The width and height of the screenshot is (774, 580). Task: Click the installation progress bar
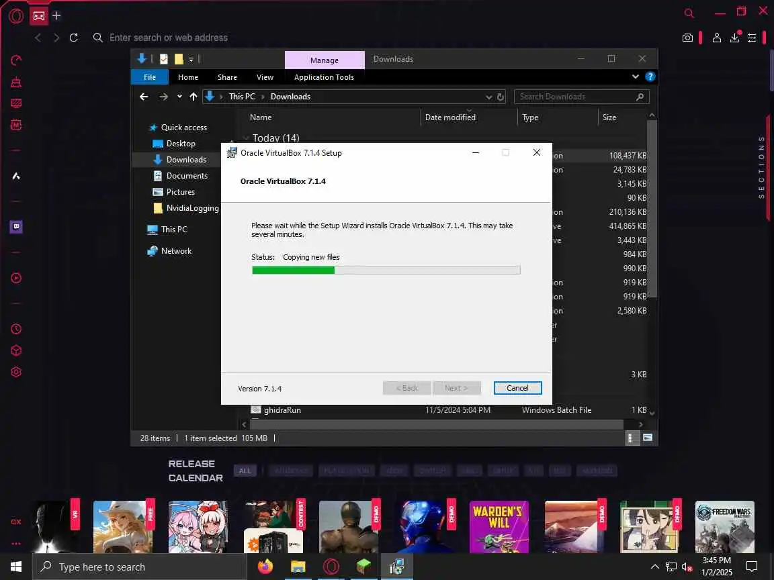386,271
